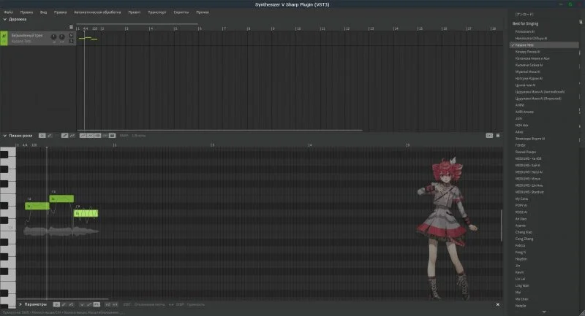The height and width of the screenshot is (316, 585).
Task: Select the line drawing tool in piano roll
Action: (x=64, y=136)
